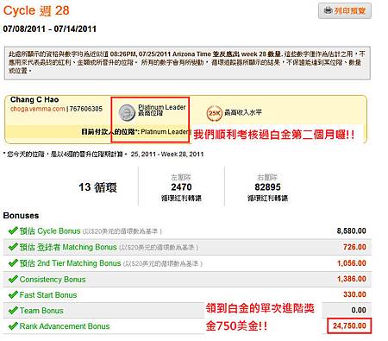Click the print preview button

(x=345, y=11)
